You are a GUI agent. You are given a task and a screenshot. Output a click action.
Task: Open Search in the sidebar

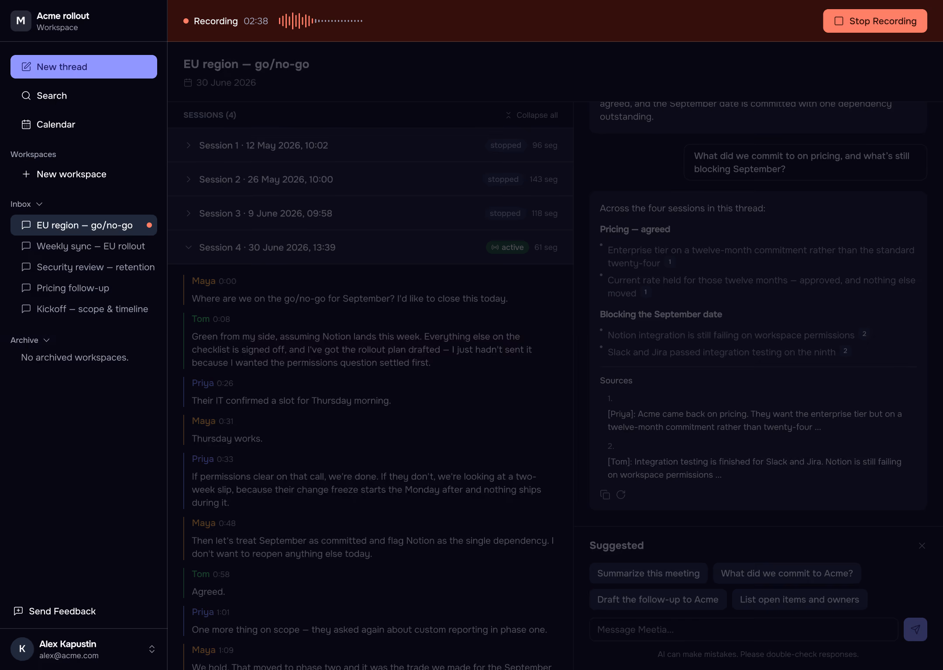(84, 96)
